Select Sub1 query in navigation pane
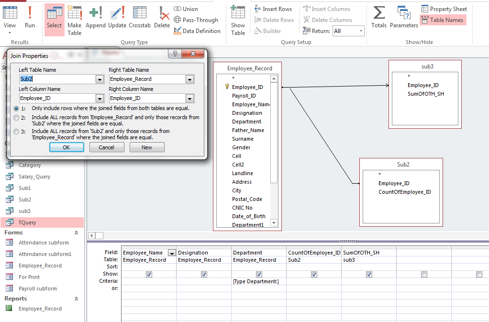Screen dimensions: 489x322 [24, 188]
